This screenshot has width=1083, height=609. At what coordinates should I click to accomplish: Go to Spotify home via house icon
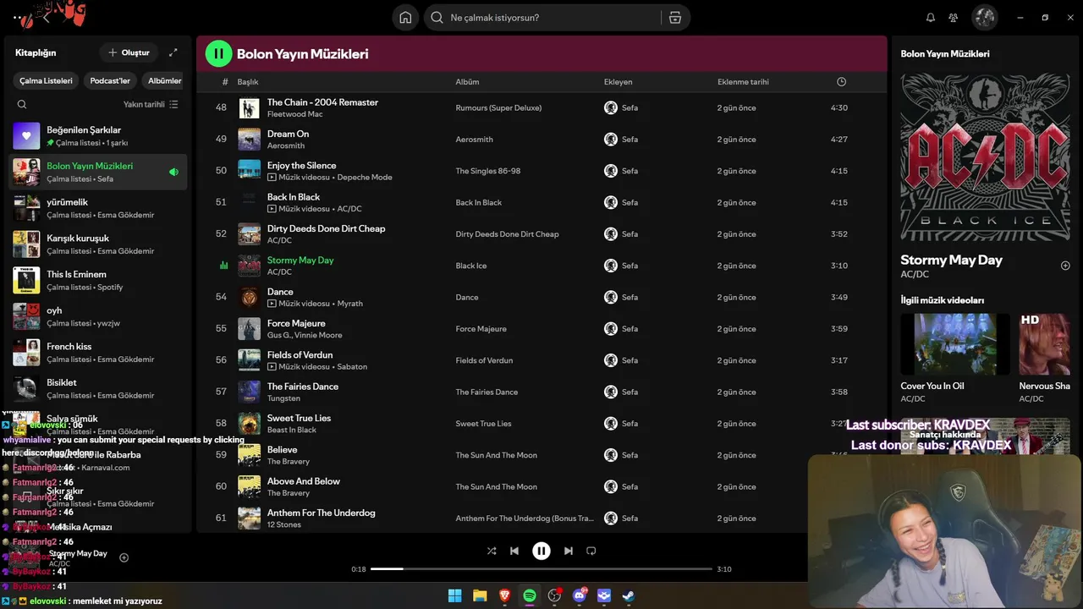(405, 18)
